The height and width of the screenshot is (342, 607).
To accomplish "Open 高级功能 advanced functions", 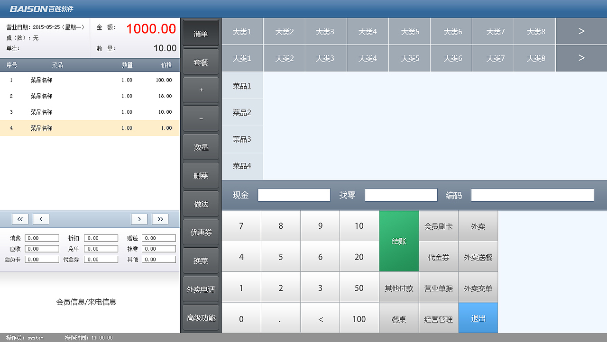I will point(201,317).
